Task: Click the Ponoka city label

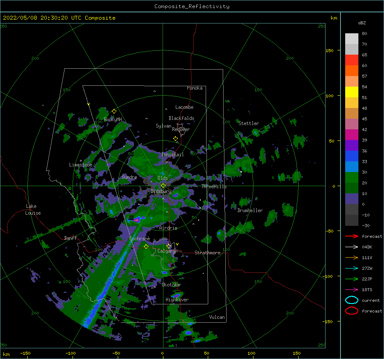Action: 195,88
